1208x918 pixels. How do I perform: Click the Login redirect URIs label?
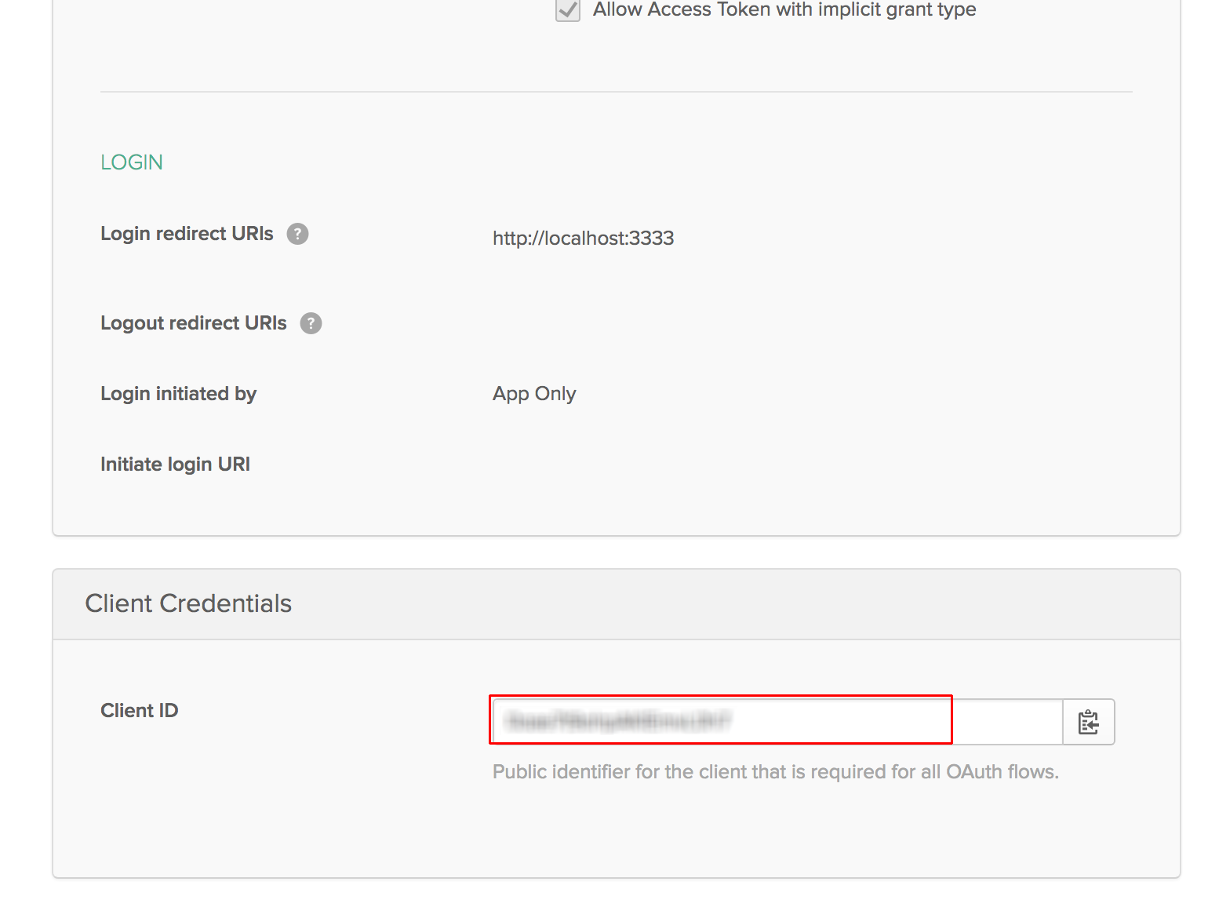point(187,234)
